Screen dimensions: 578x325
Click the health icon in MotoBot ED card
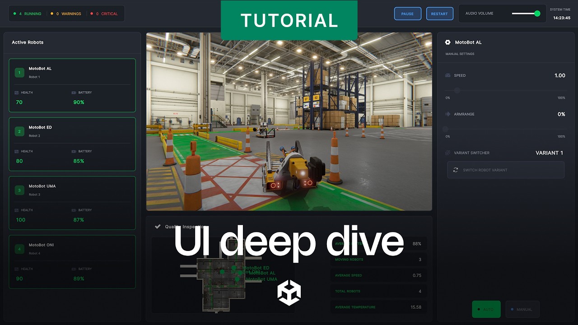point(17,151)
